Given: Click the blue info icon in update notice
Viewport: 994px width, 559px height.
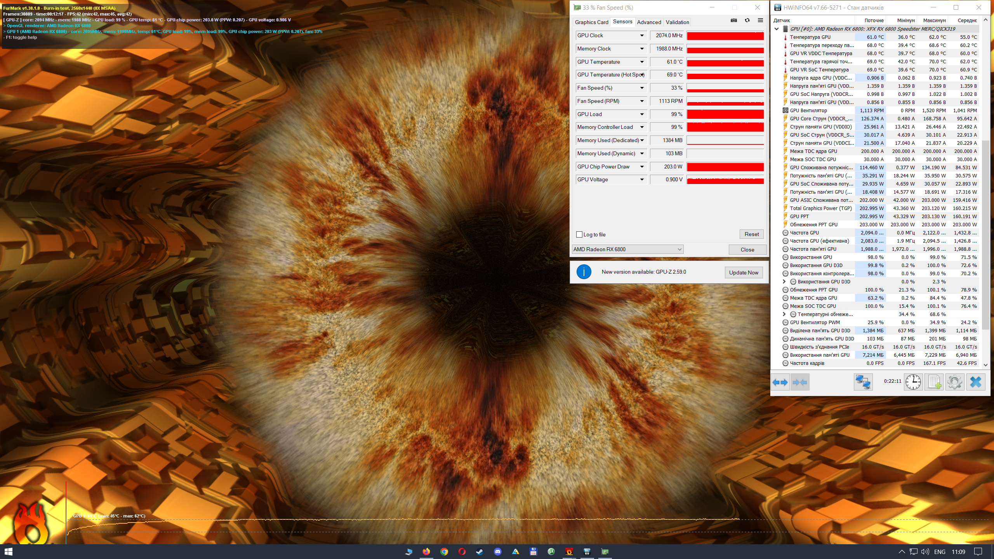Looking at the screenshot, I should pos(584,272).
